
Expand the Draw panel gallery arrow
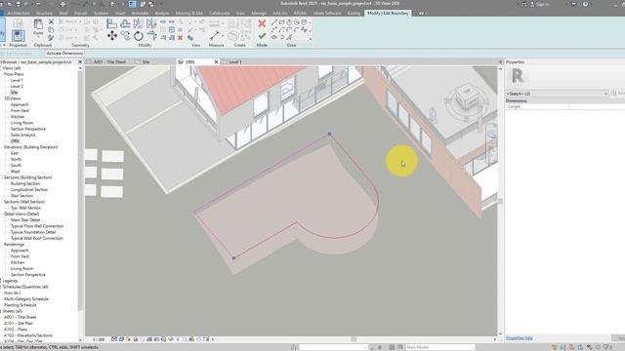pyautogui.click(x=311, y=39)
